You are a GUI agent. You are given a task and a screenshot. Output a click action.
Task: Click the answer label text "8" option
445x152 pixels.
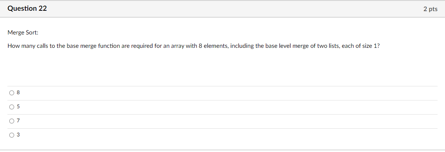point(19,93)
